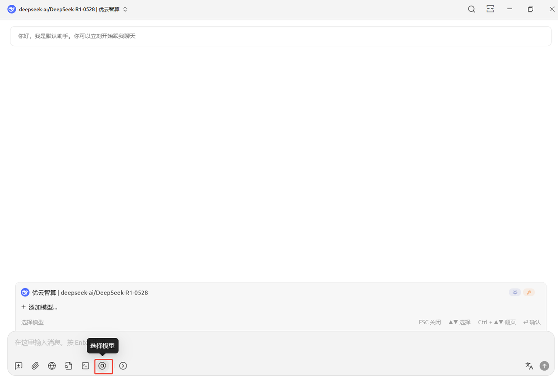
Task: Click the 选择模型 label in popup footer
Action: pos(32,322)
